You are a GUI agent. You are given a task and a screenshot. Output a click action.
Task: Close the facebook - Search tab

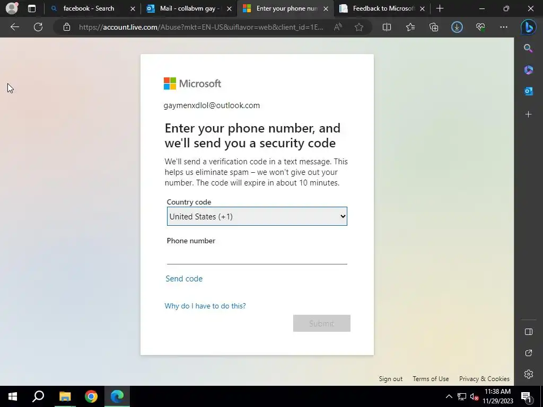pos(133,9)
